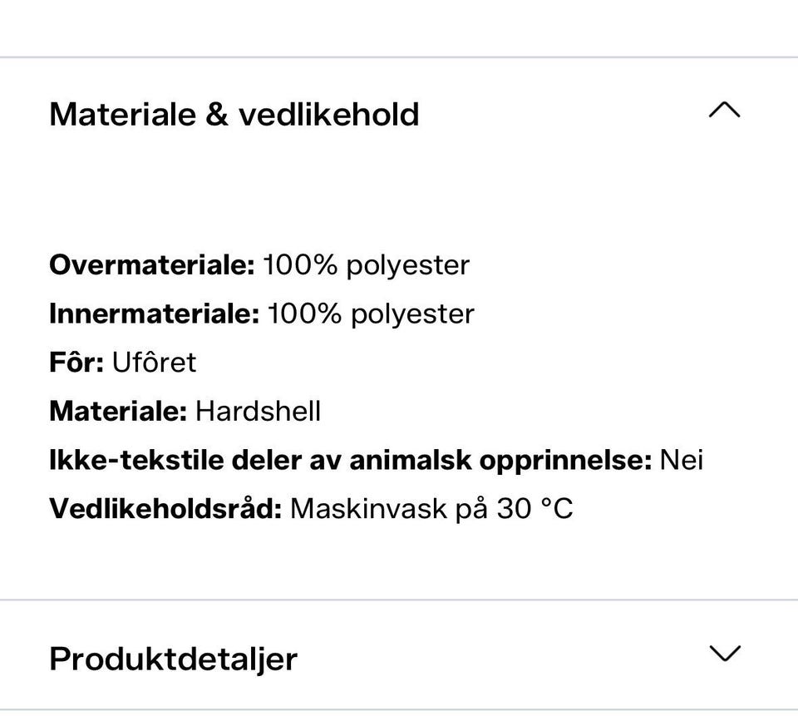
Task: Click the Materiale & vedlikehold heading
Action: 234,114
